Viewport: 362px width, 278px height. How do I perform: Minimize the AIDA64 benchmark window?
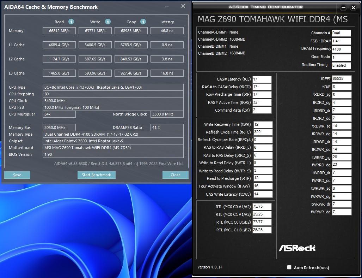(167, 6)
